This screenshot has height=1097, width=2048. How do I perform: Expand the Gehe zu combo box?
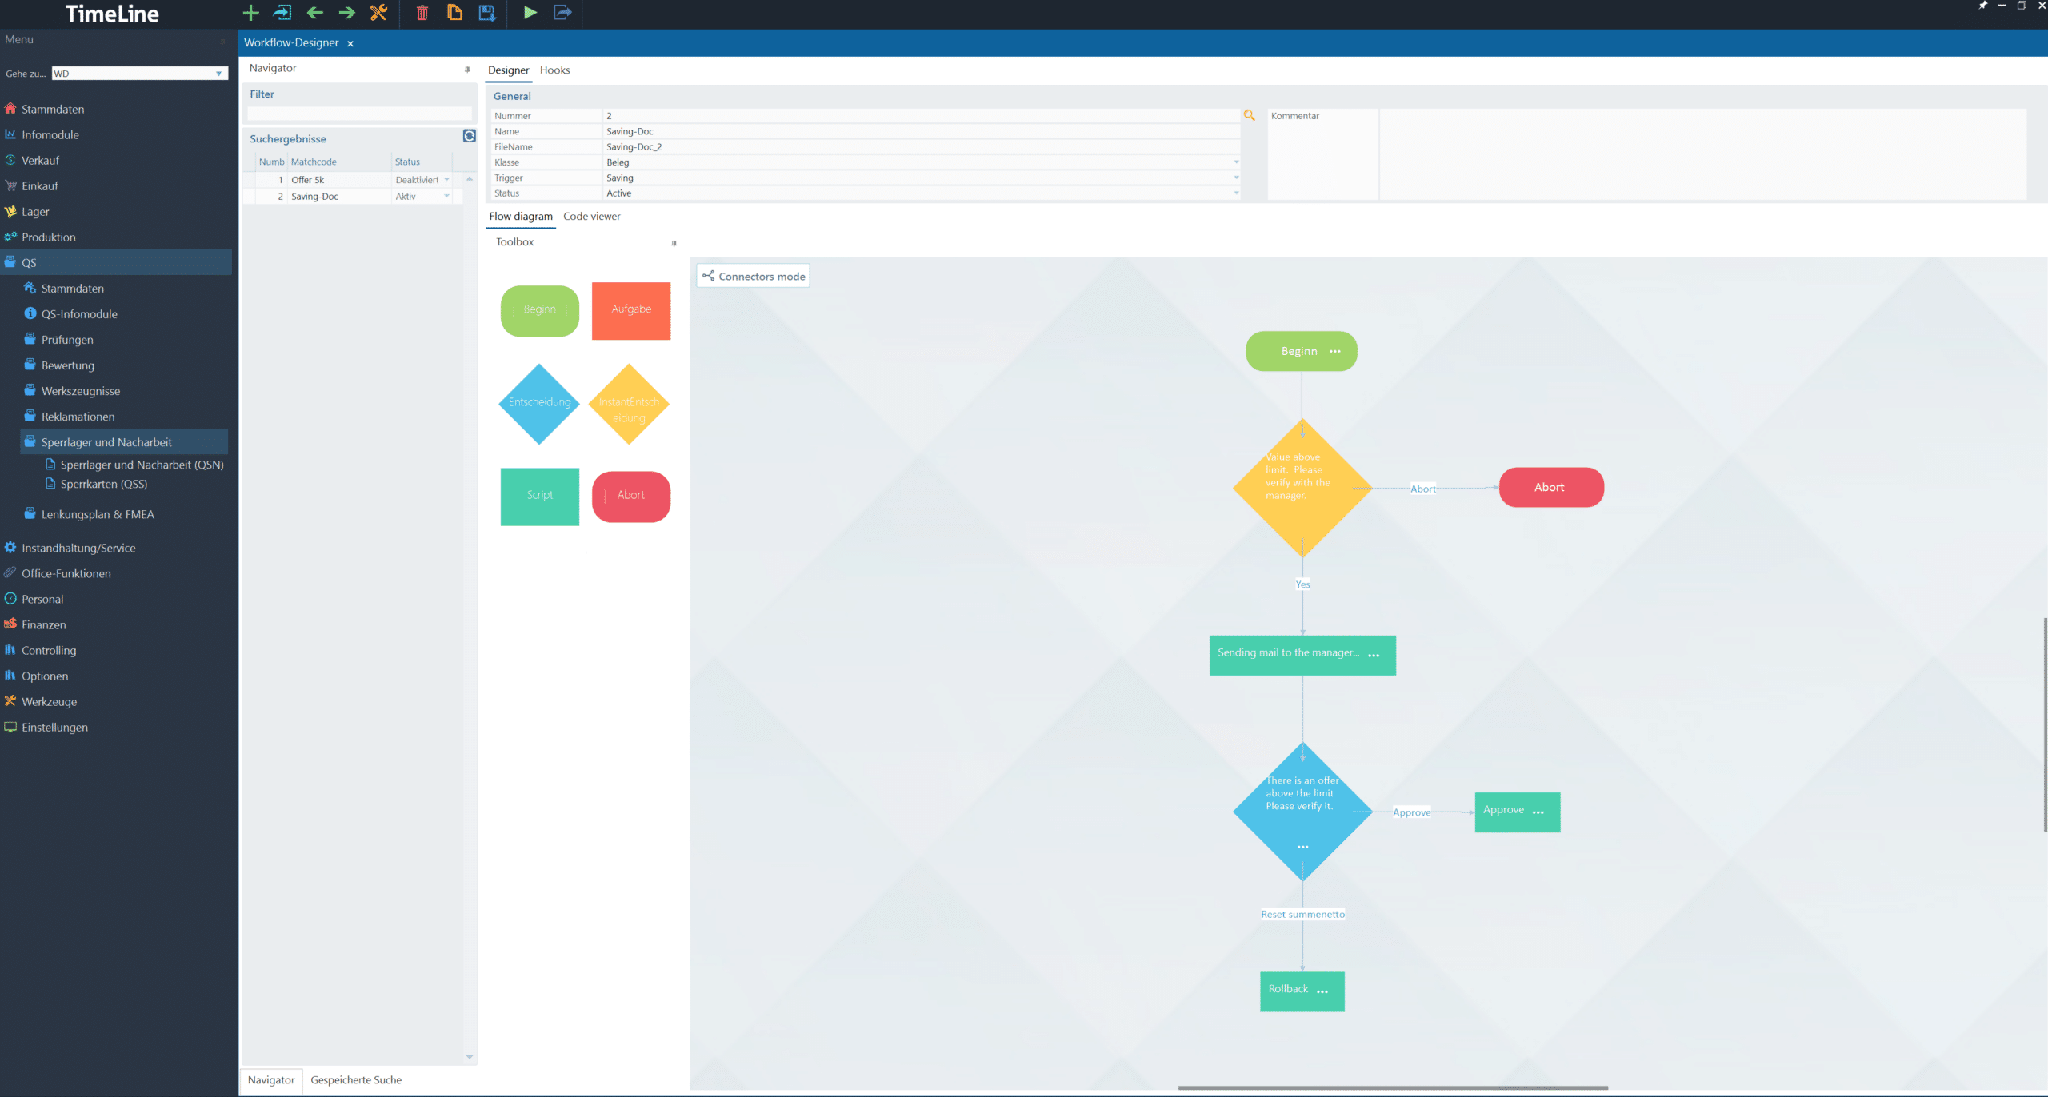pos(218,74)
